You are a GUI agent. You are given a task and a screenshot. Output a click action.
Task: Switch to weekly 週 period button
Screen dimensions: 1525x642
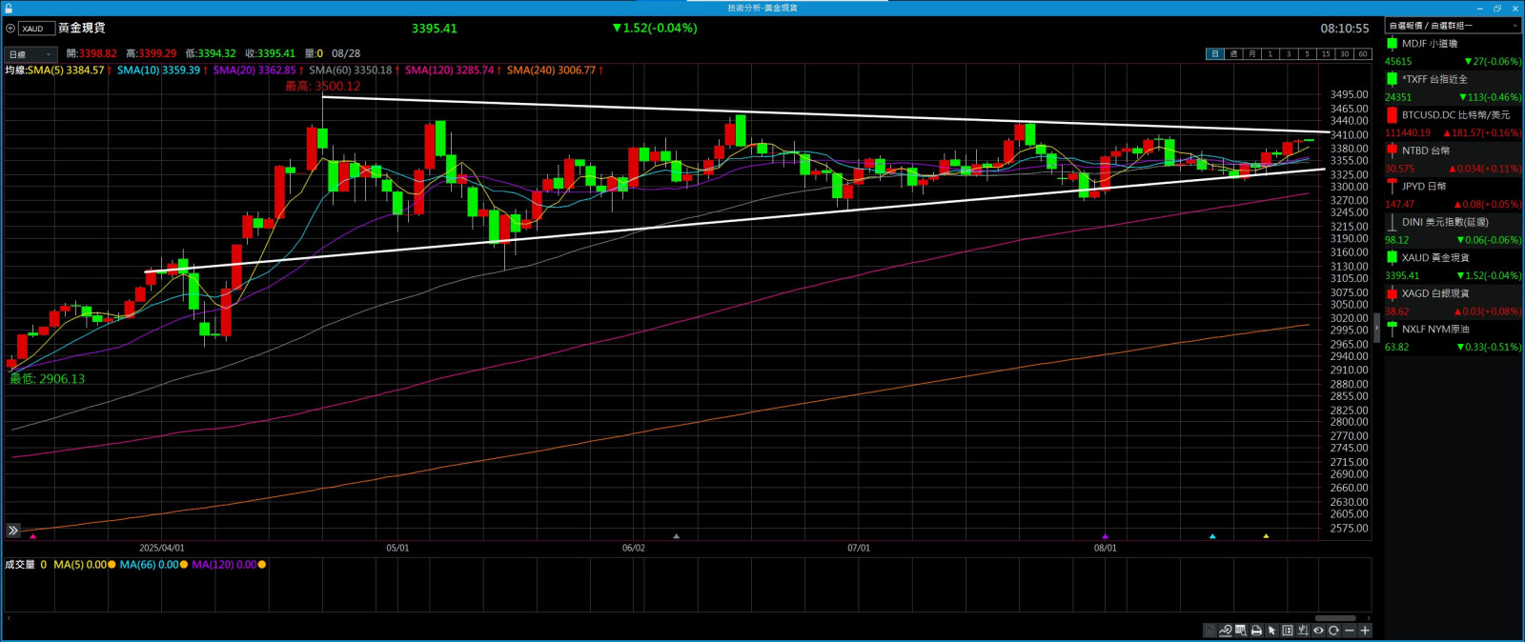click(1233, 54)
